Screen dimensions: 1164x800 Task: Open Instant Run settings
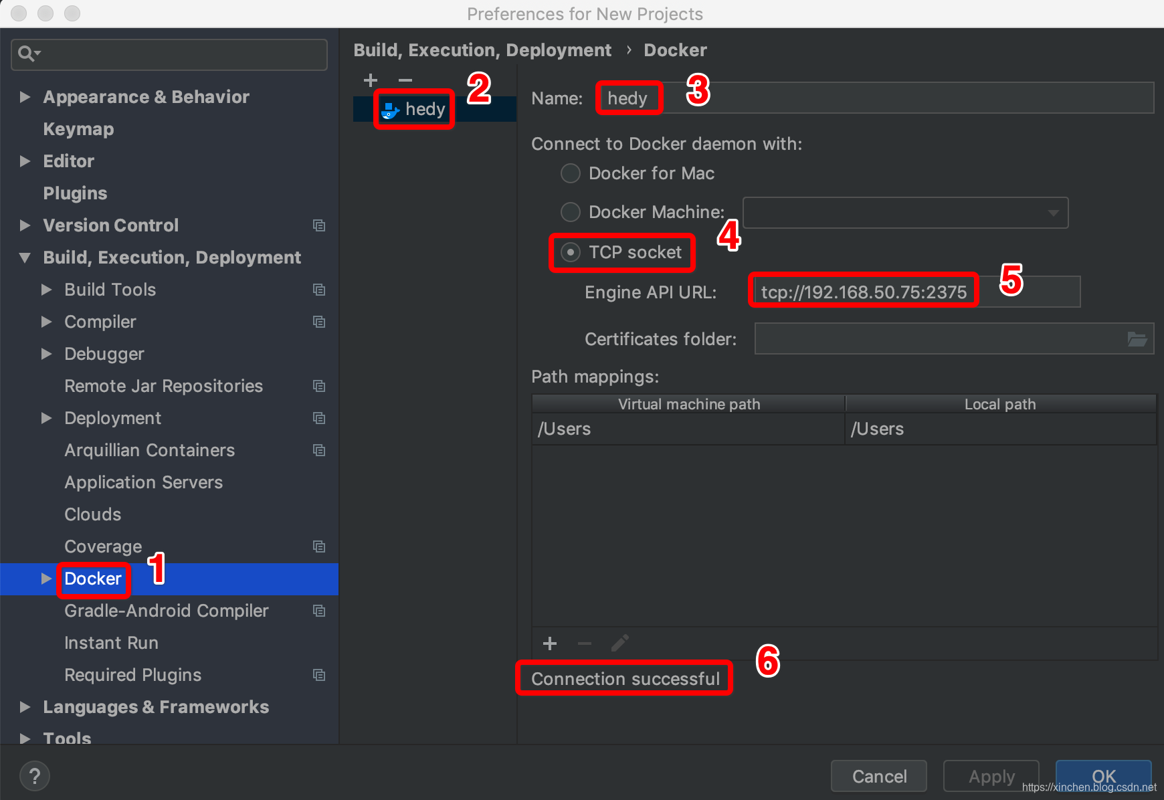tap(111, 643)
